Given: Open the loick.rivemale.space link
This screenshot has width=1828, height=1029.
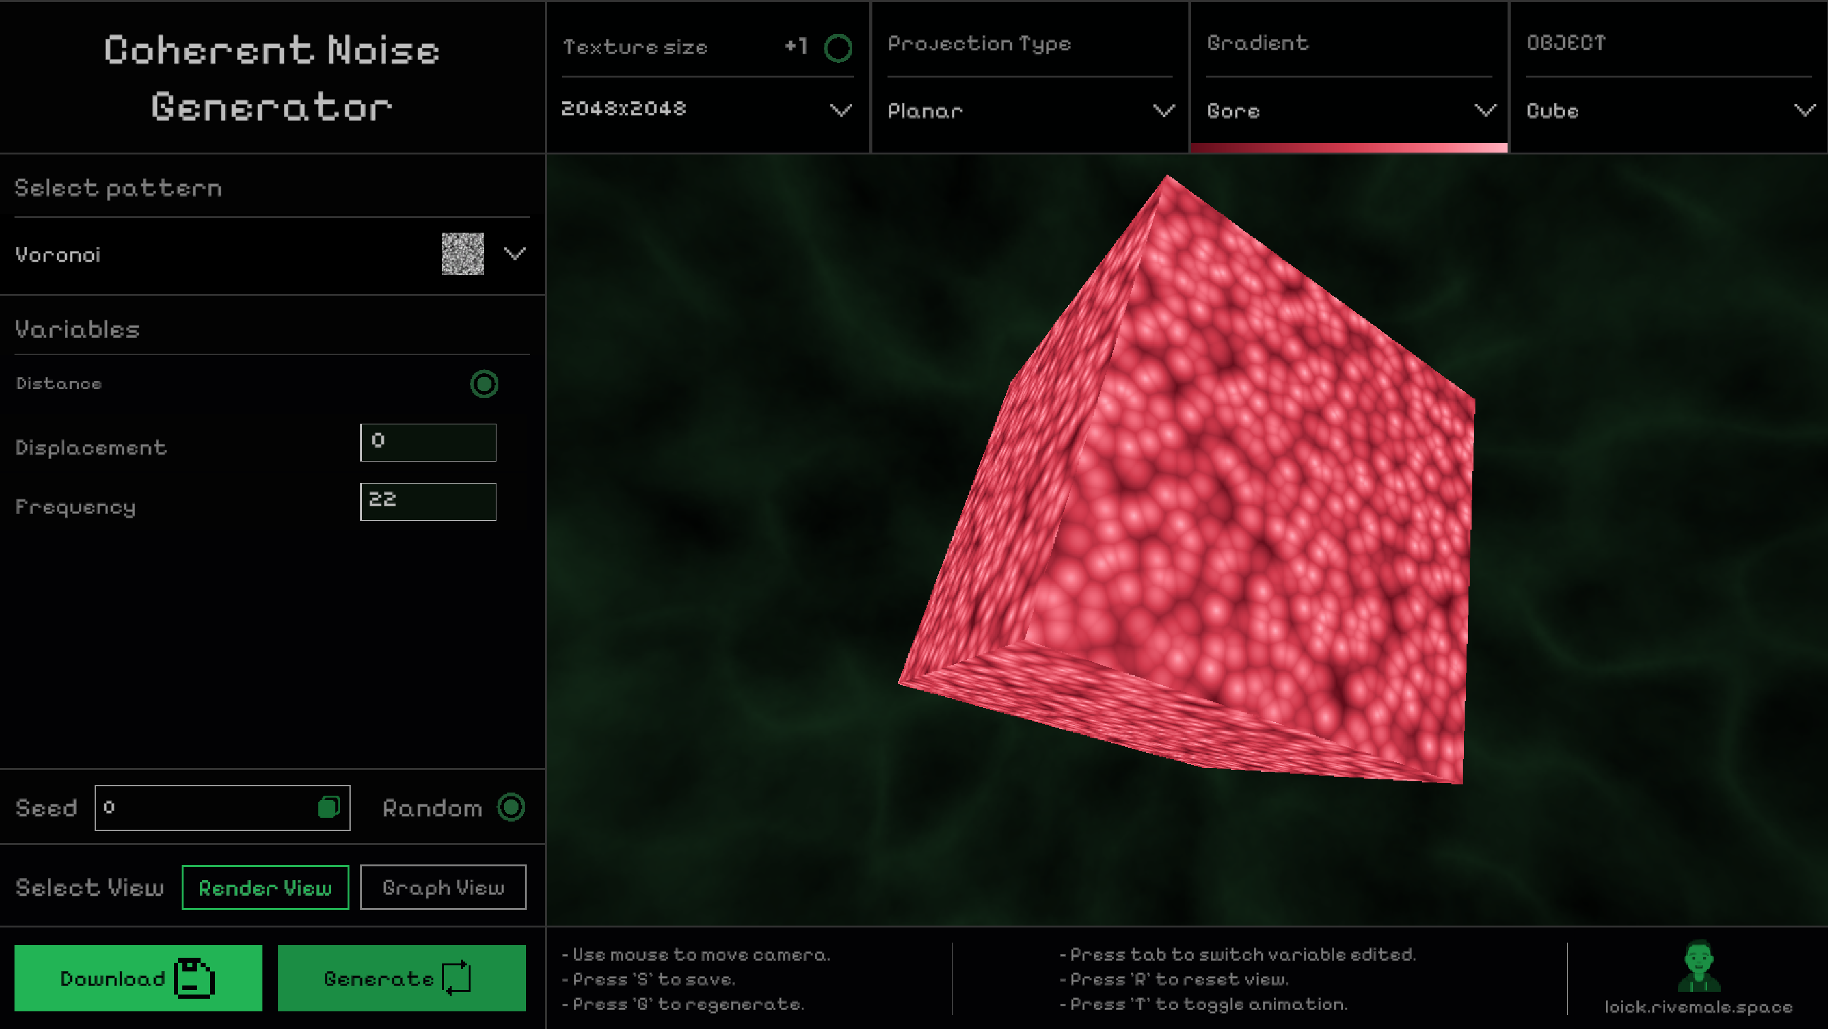Looking at the screenshot, I should pos(1699,1007).
